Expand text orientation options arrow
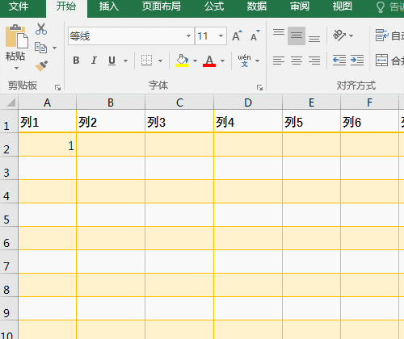Screen dimensions: 404x339 click(351, 36)
